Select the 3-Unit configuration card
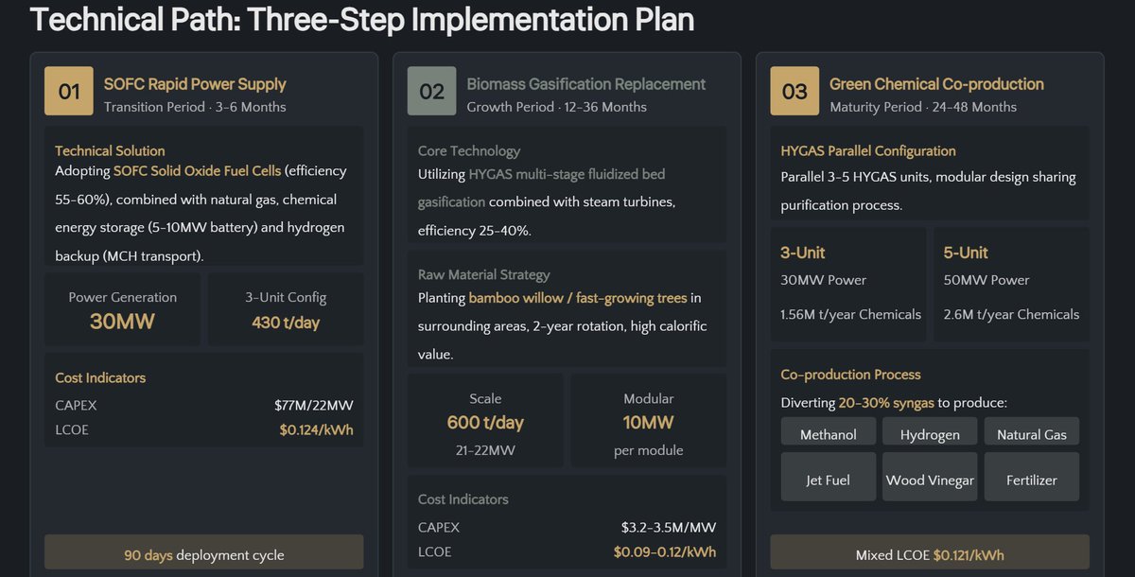 [848, 285]
